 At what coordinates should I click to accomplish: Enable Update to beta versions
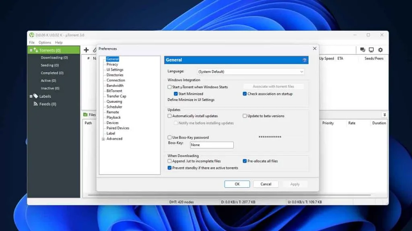click(x=245, y=116)
